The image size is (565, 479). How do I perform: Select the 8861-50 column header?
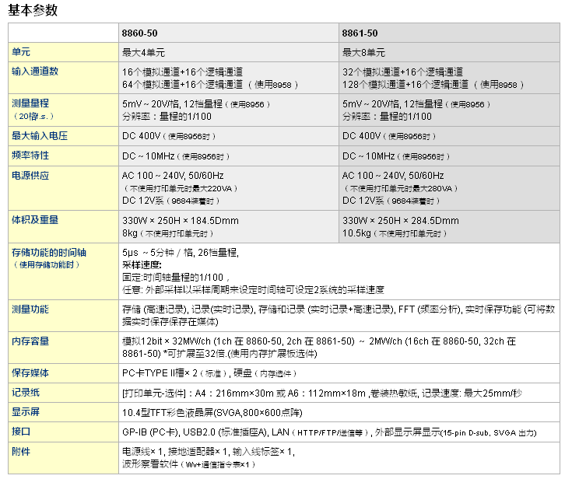click(x=360, y=33)
